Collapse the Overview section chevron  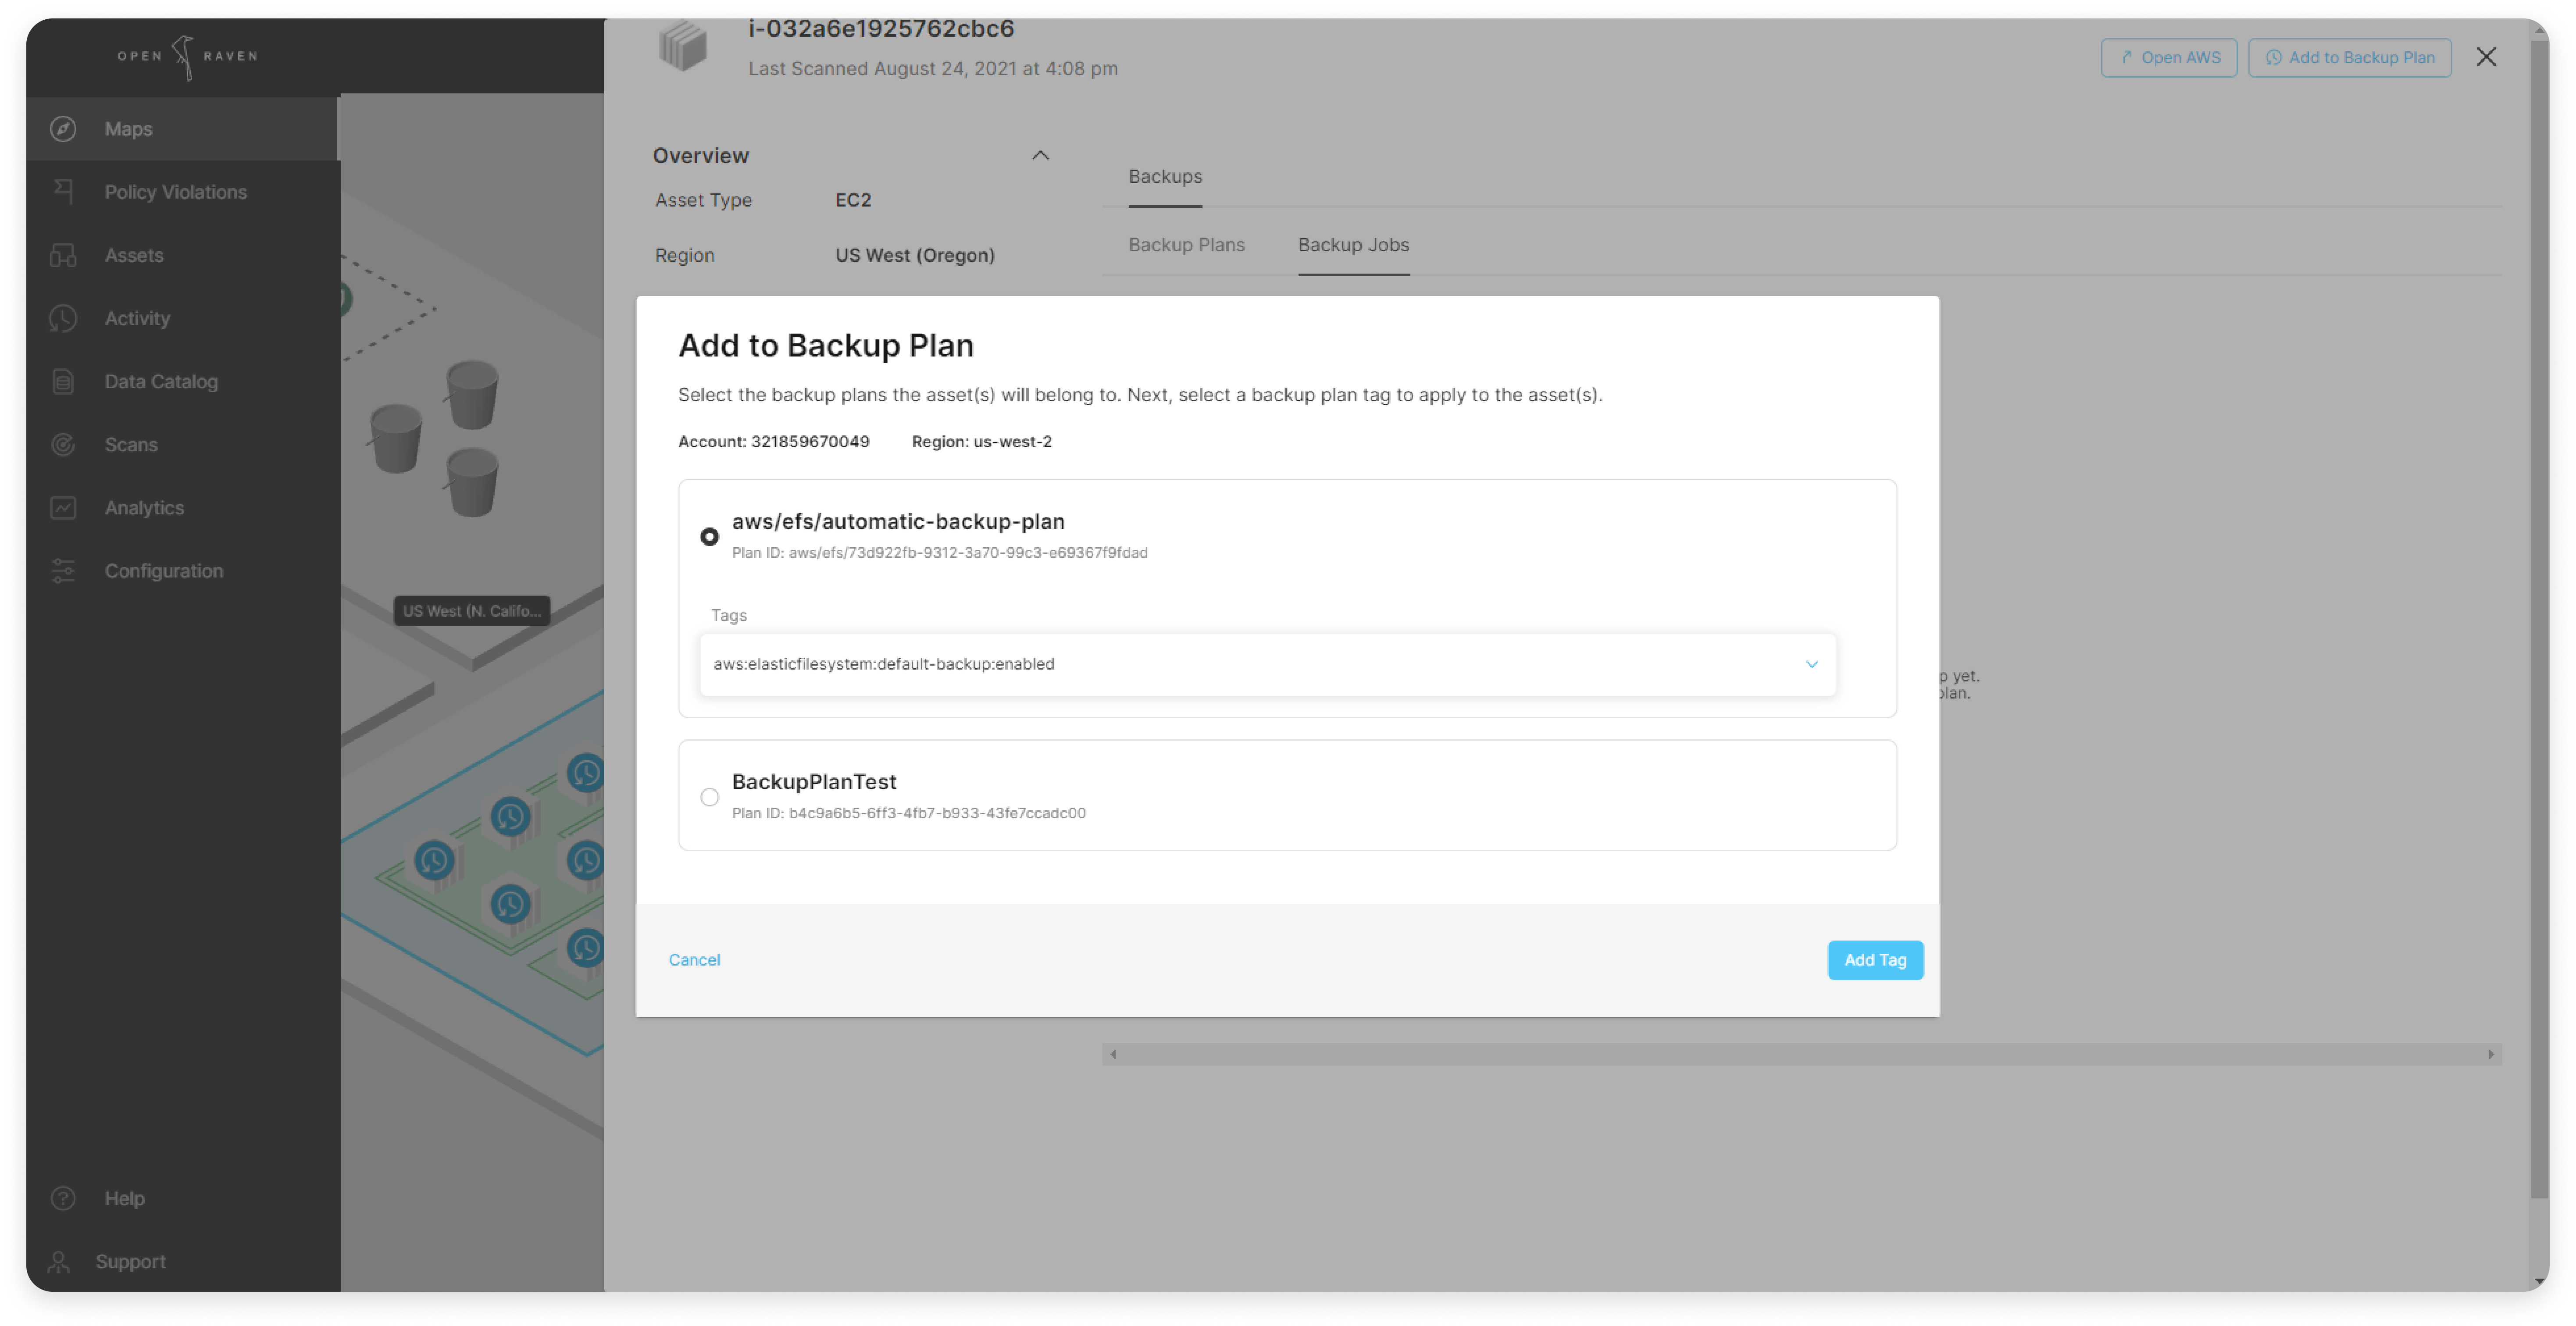1040,155
